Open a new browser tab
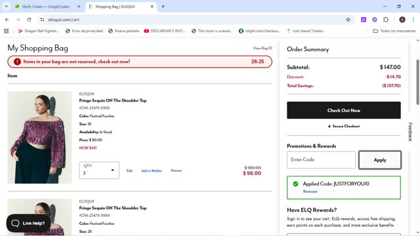The width and height of the screenshot is (420, 236). click(163, 7)
